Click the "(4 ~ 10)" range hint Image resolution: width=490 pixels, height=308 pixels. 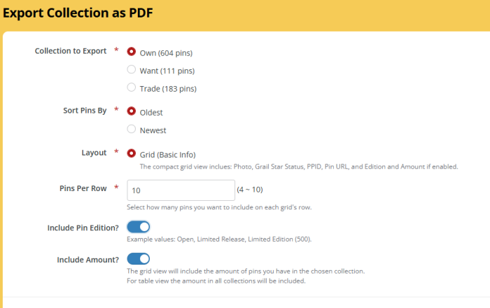[250, 190]
